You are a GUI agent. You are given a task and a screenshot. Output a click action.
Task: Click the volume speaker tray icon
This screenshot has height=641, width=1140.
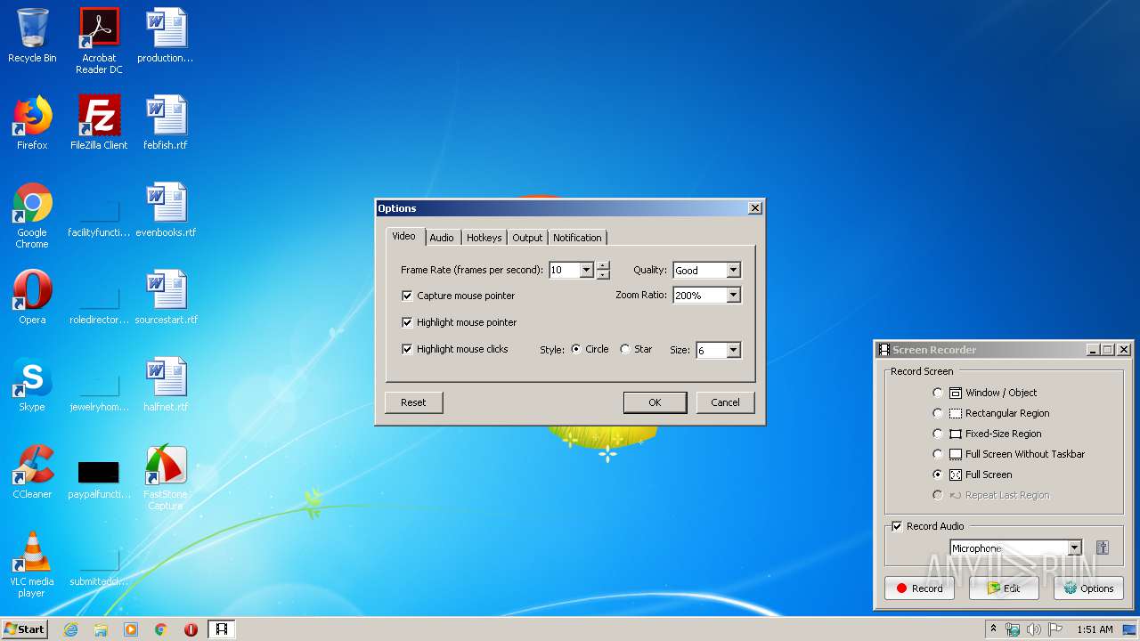(1033, 629)
